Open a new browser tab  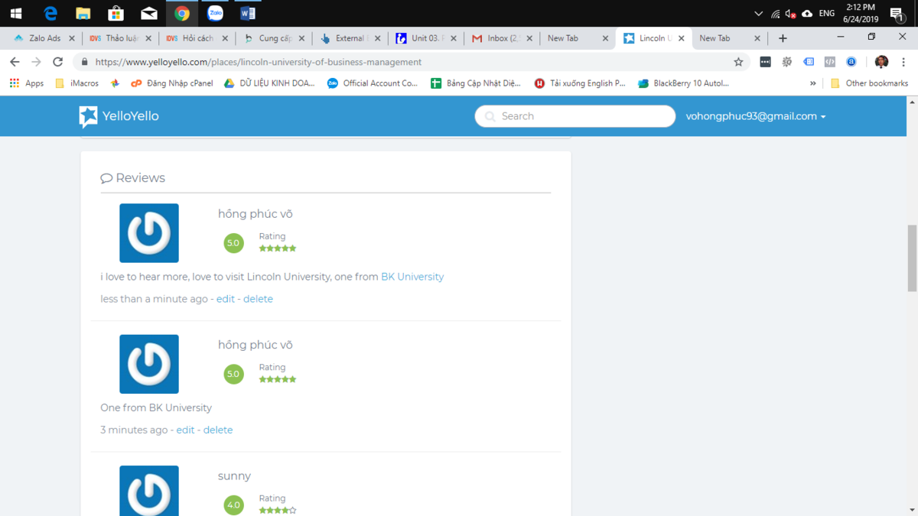tap(783, 38)
